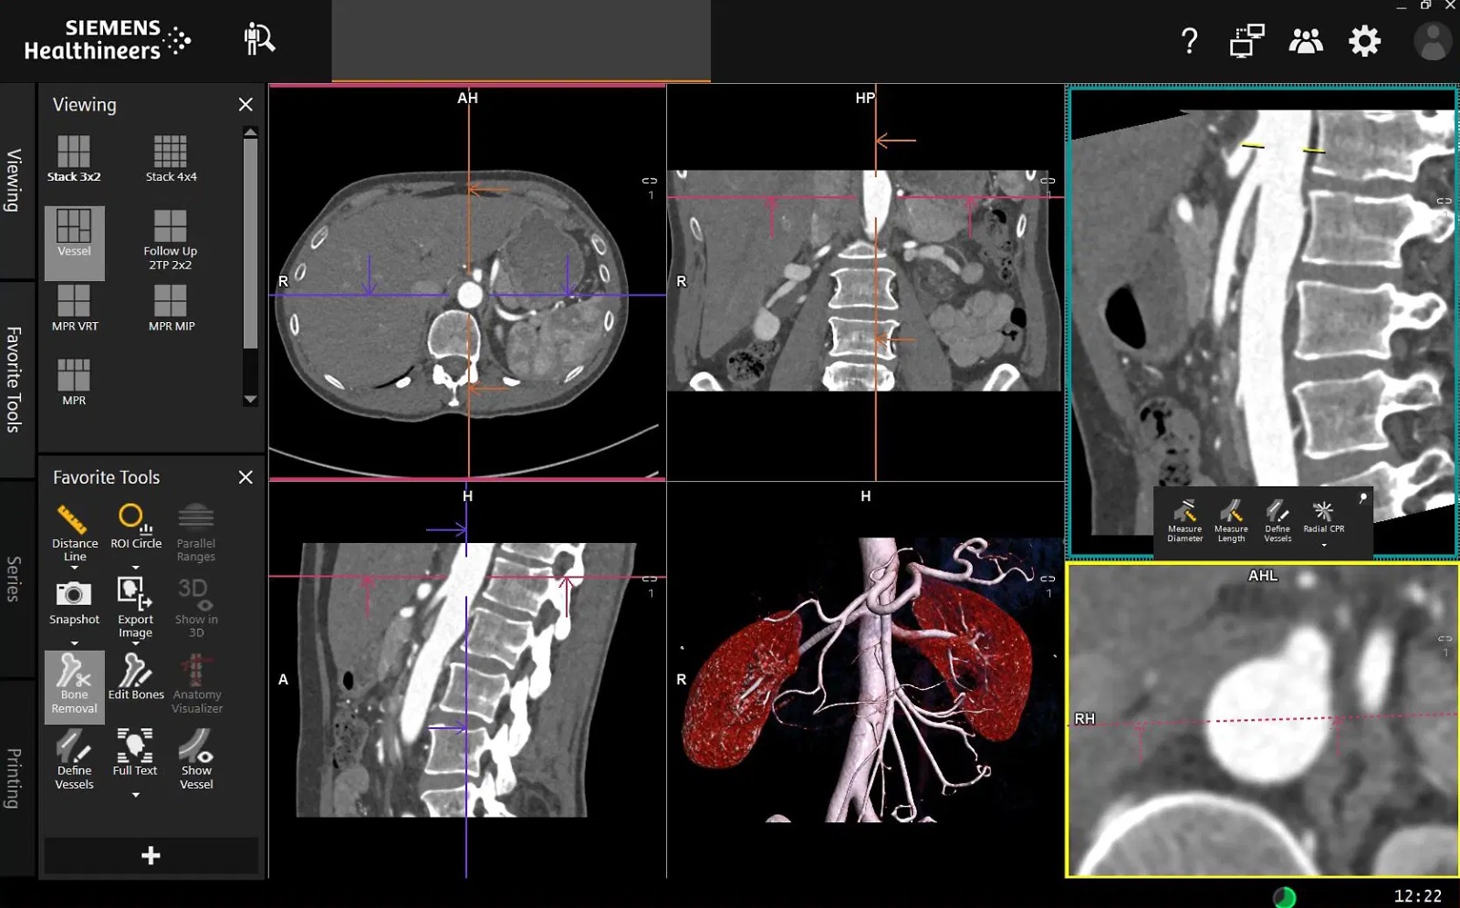Switch to the MPR VRT layout
The image size is (1460, 908).
[74, 308]
